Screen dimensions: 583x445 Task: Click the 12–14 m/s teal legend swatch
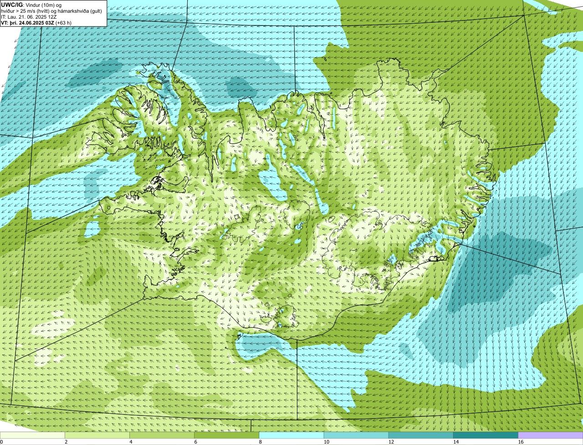coord(421,435)
